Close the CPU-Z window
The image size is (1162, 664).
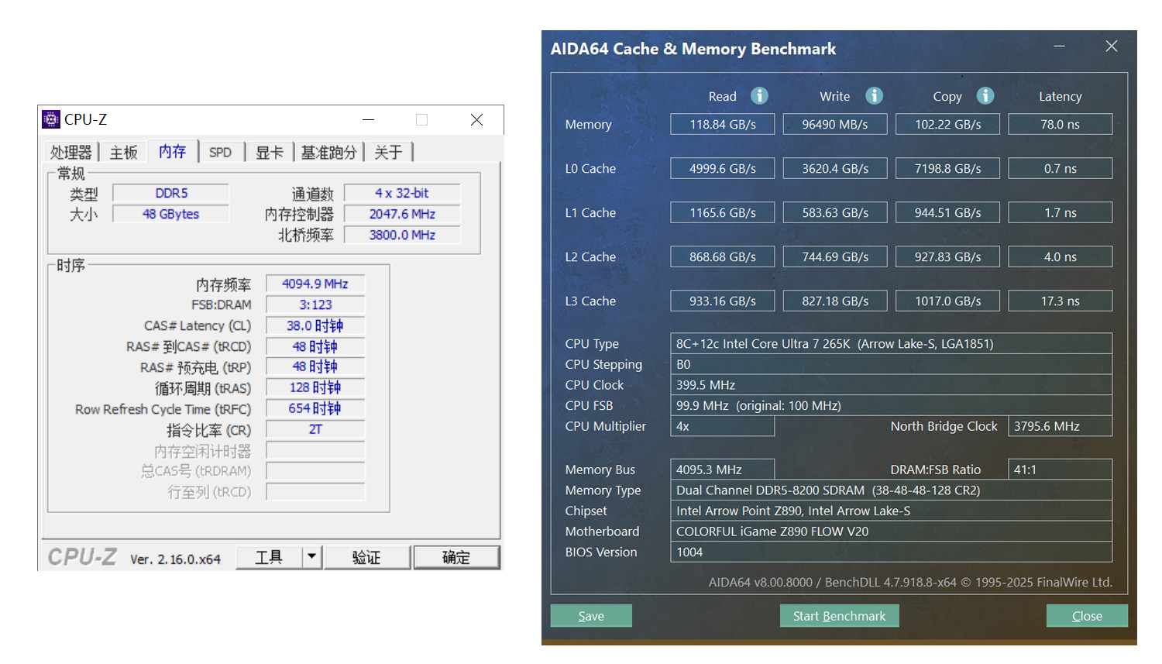click(477, 119)
